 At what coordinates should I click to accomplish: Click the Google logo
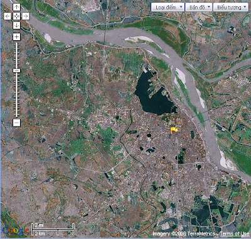tap(15, 230)
